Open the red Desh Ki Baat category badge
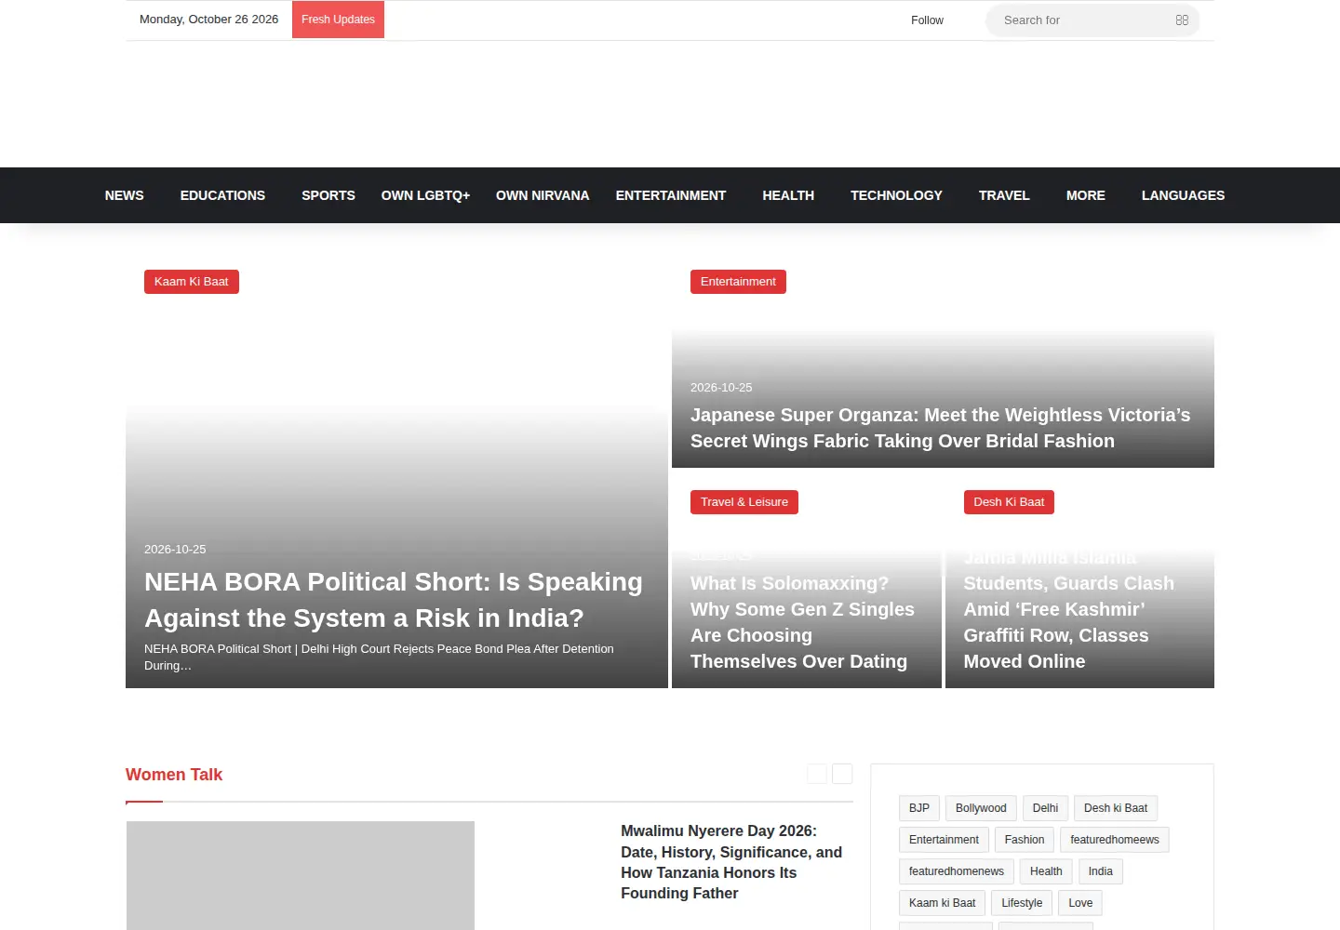 tap(1009, 502)
